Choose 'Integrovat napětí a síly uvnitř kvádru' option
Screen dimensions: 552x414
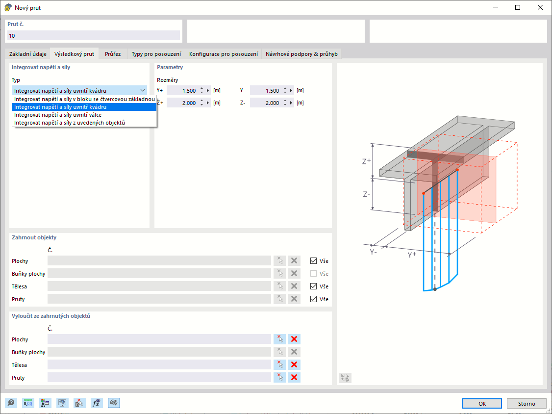tap(84, 107)
